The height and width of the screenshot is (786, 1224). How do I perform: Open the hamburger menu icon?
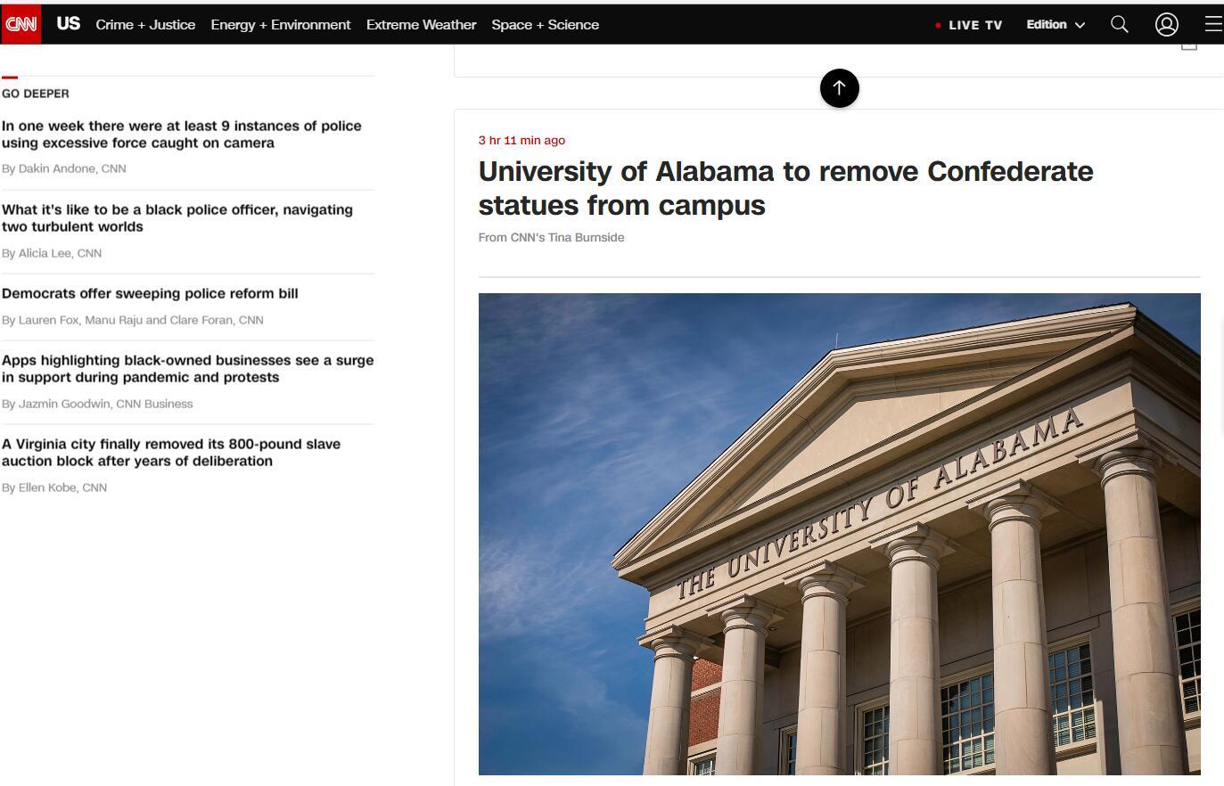1213,24
